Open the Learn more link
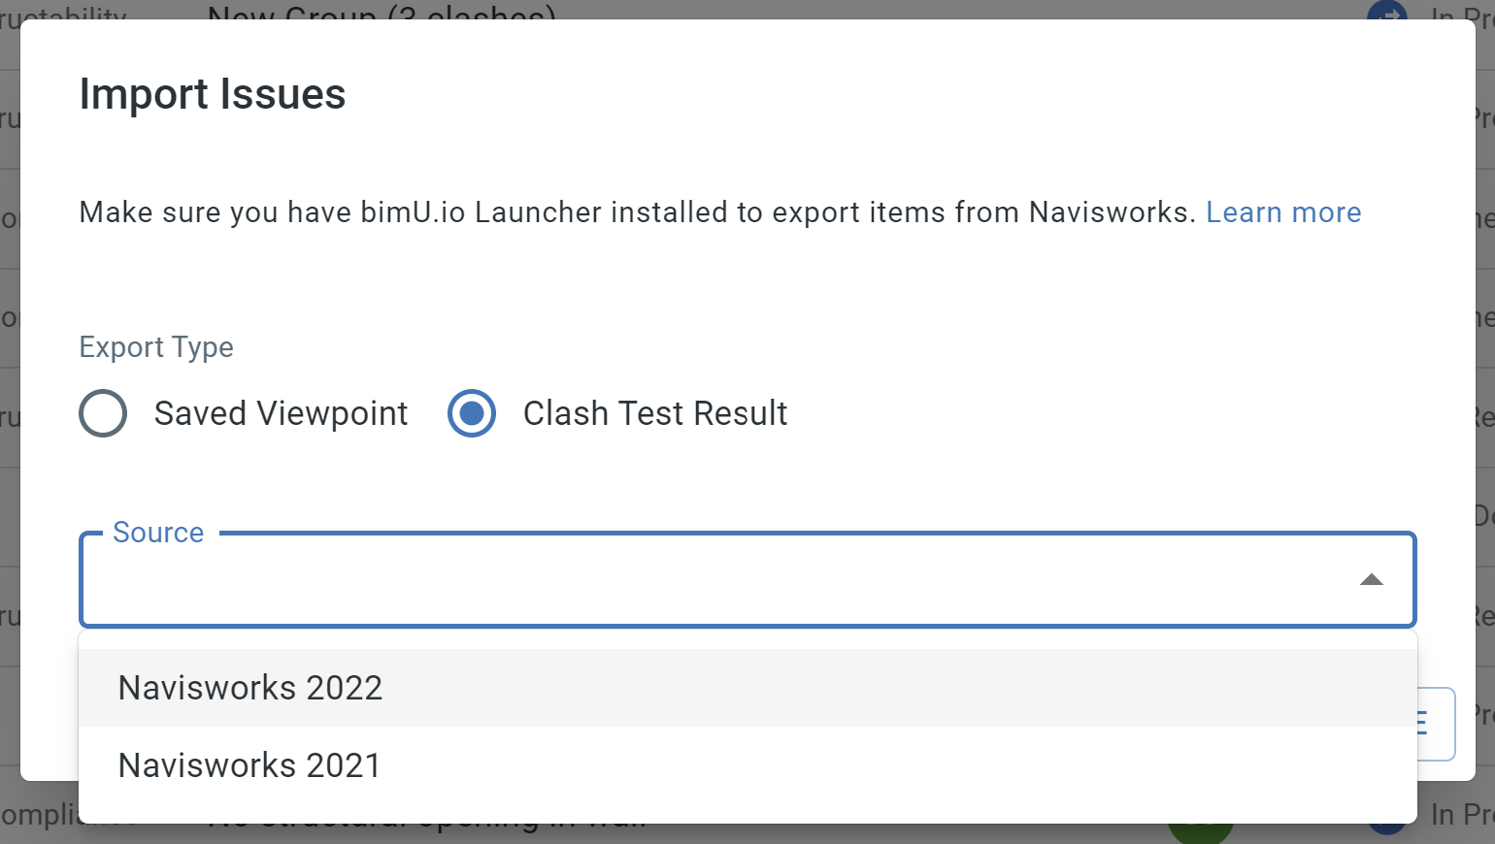 [x=1283, y=212]
